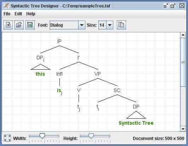This screenshot has height=146, width=188.
Task: Select the trace t j node
Action: click(79, 108)
